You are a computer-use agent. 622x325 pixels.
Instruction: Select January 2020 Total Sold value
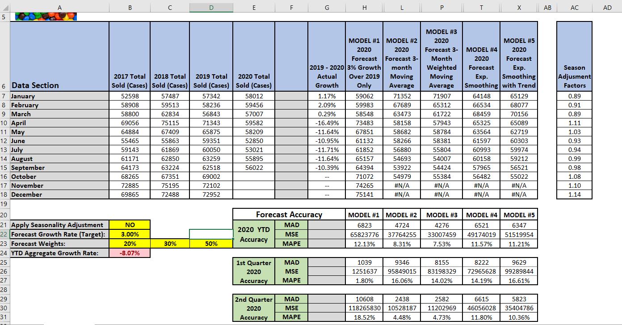point(254,96)
